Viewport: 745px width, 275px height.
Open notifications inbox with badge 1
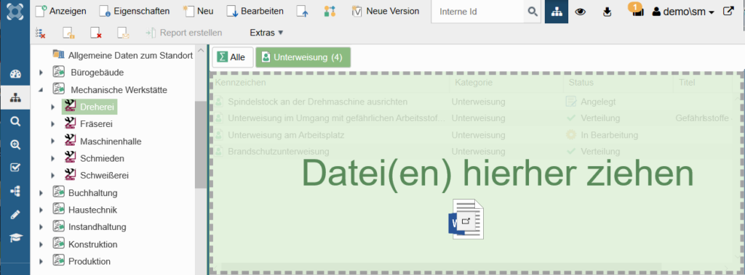(x=636, y=10)
